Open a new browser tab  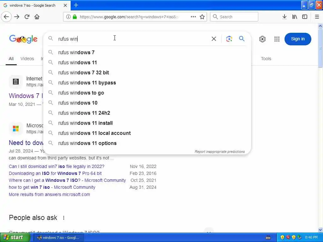pos(76,5)
